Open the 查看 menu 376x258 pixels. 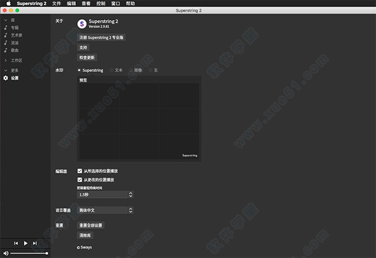click(86, 3)
